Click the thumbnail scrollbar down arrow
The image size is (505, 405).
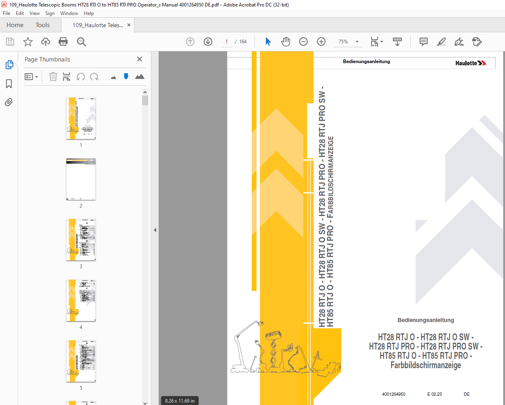(x=145, y=403)
